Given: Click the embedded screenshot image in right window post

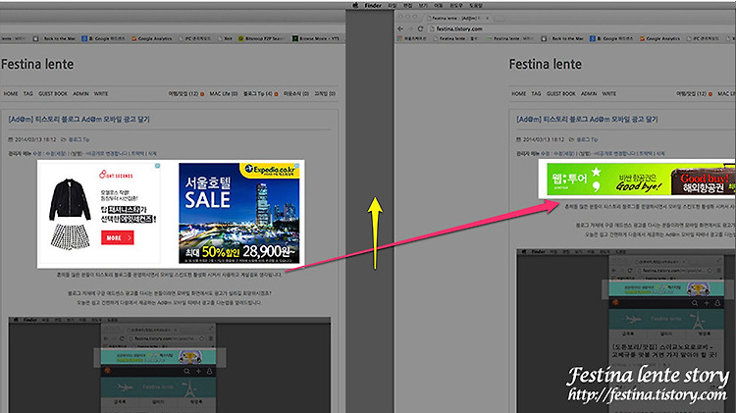Looking at the screenshot, I should tap(626, 331).
